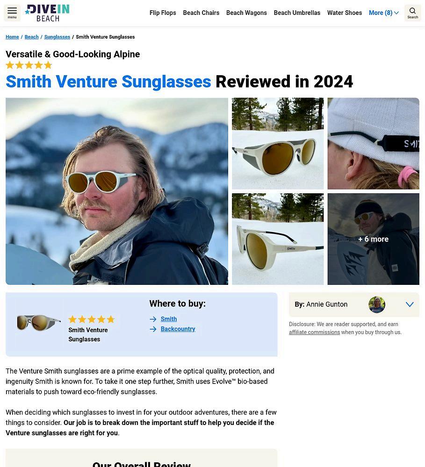425x467 pixels.
Task: Follow the Backcountry buy link
Action: (178, 329)
